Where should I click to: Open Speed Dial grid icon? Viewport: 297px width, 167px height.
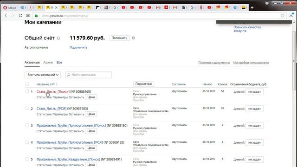click(x=28, y=15)
